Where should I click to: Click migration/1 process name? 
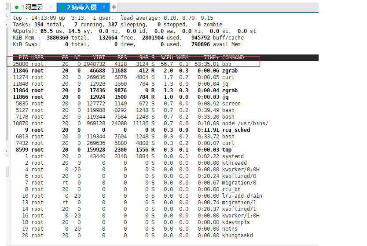239,203
